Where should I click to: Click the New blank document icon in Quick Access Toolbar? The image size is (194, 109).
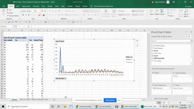(2, 22)
